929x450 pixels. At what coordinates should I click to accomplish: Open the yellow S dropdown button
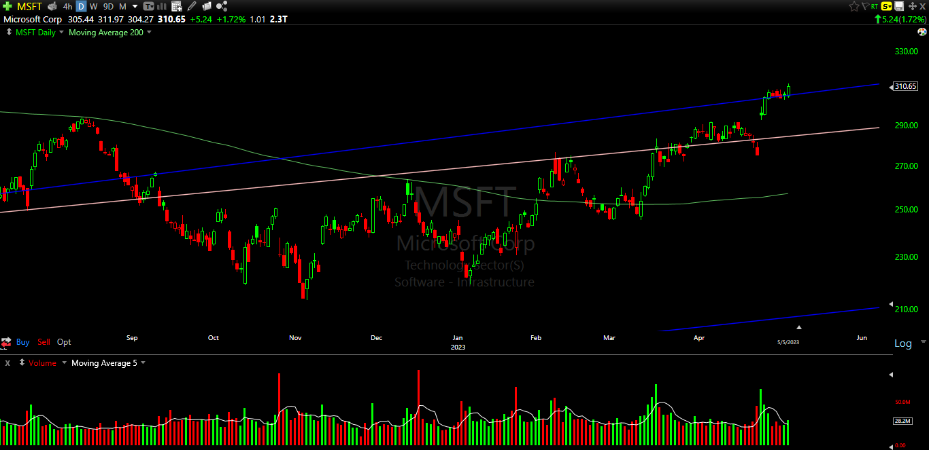(887, 6)
